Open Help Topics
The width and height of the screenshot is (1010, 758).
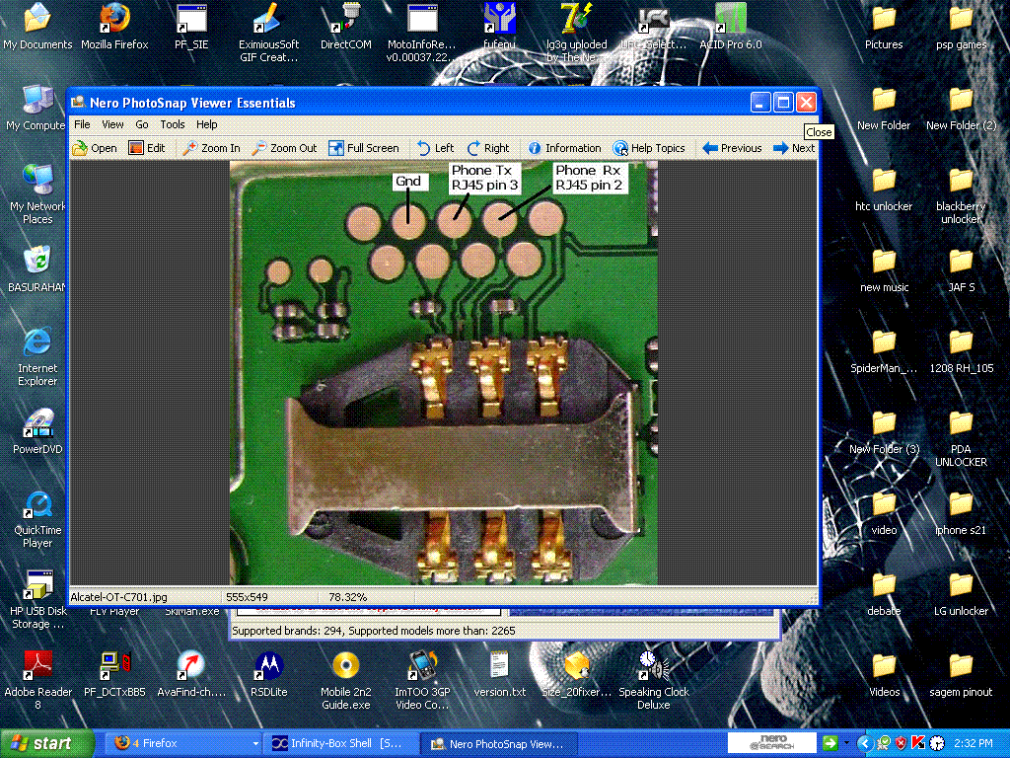[x=649, y=148]
